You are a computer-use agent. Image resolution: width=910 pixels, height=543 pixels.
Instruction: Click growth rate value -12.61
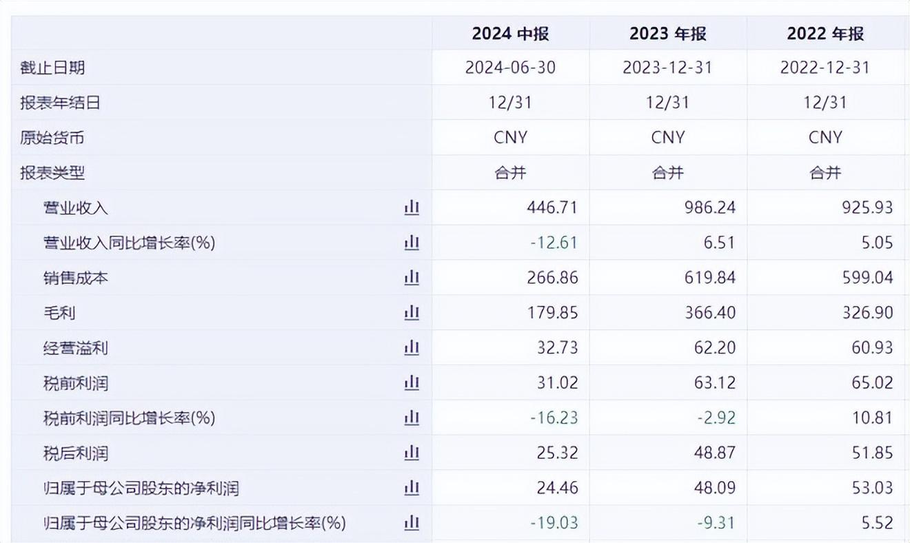(x=554, y=243)
